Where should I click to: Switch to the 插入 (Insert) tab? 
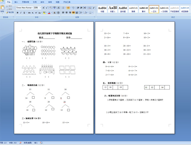point(16,2)
